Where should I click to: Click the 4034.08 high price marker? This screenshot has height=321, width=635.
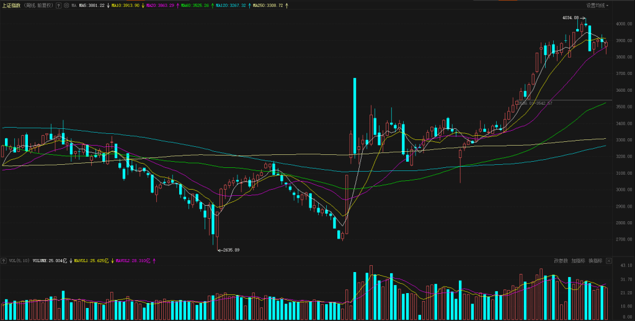570,17
